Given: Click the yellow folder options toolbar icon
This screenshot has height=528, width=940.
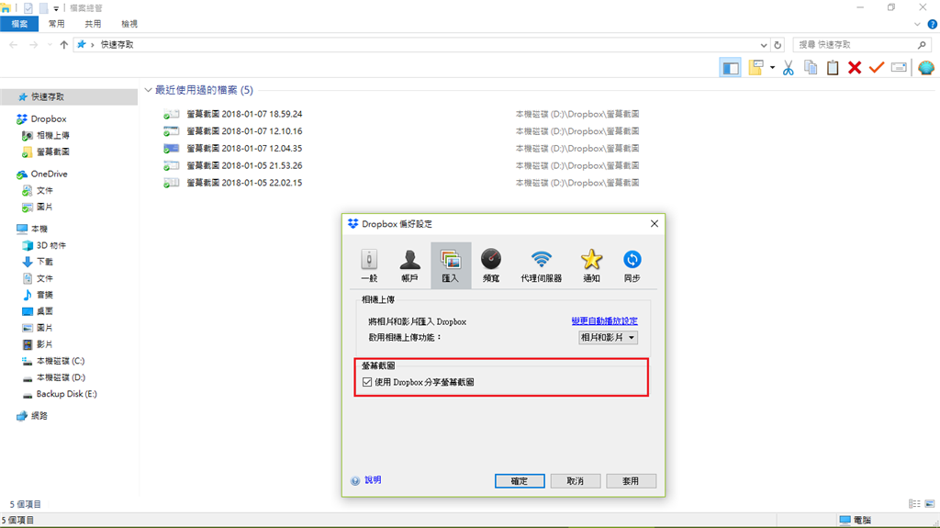Looking at the screenshot, I should pyautogui.click(x=755, y=68).
